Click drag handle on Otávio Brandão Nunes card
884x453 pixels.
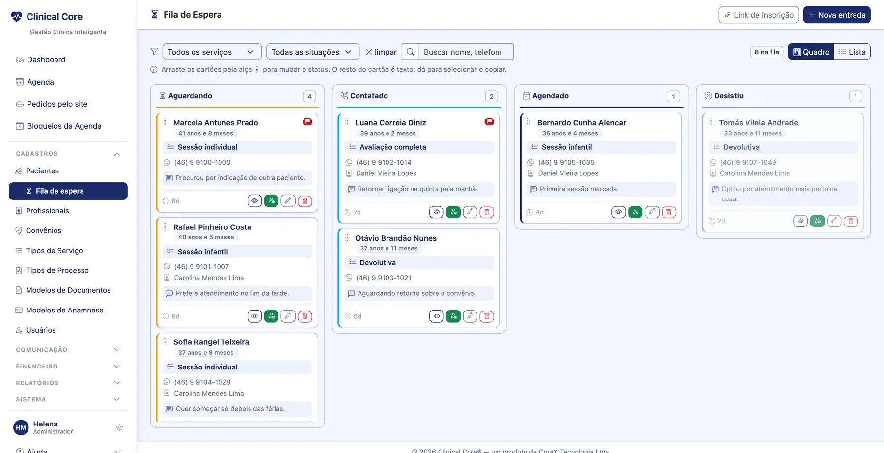coord(347,238)
